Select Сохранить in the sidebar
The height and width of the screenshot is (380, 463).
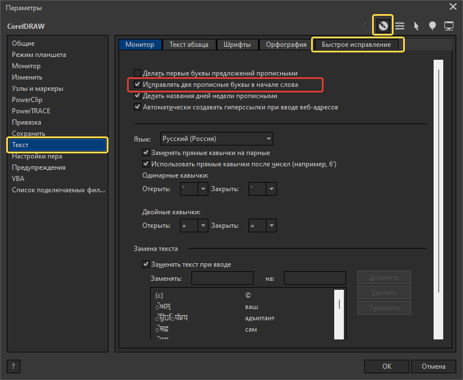[29, 134]
